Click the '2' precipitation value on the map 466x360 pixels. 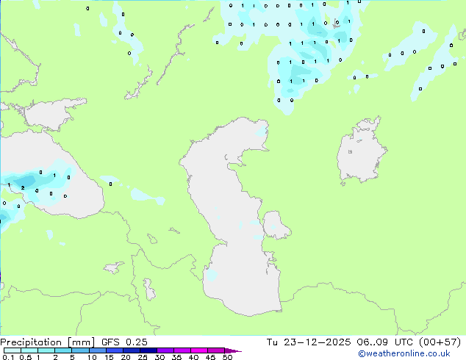23,188
